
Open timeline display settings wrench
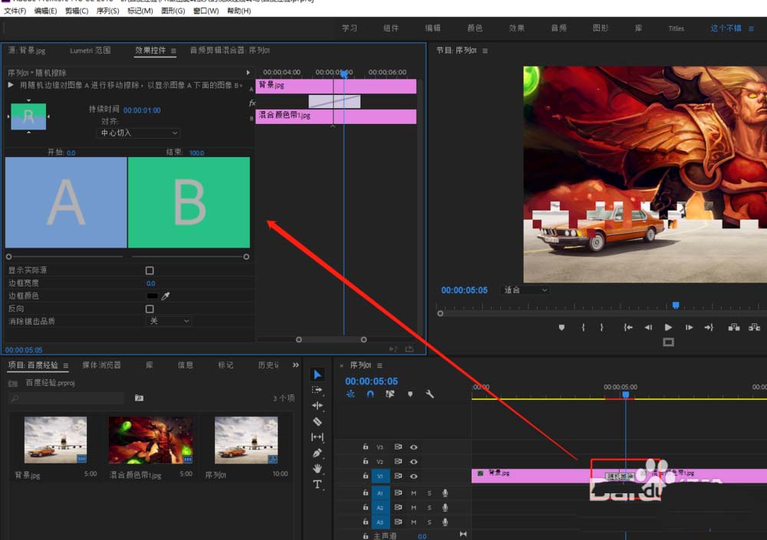pos(430,394)
